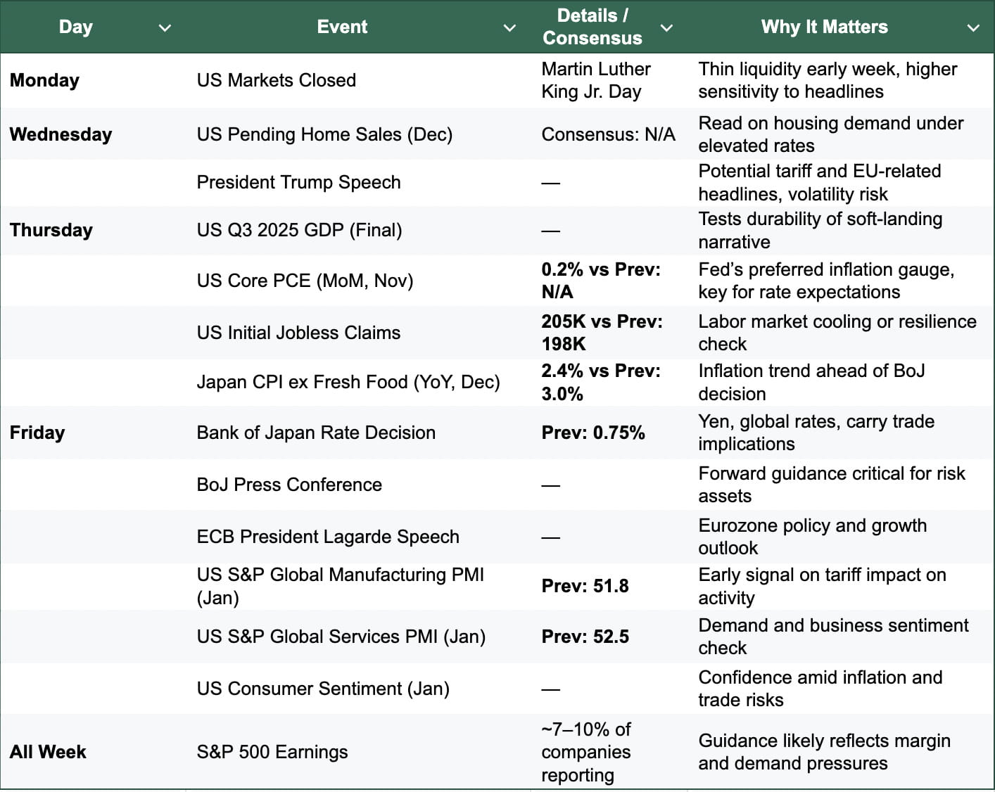The width and height of the screenshot is (995, 792).
Task: Open the Details / Consensus column dropdown
Action: [x=666, y=28]
